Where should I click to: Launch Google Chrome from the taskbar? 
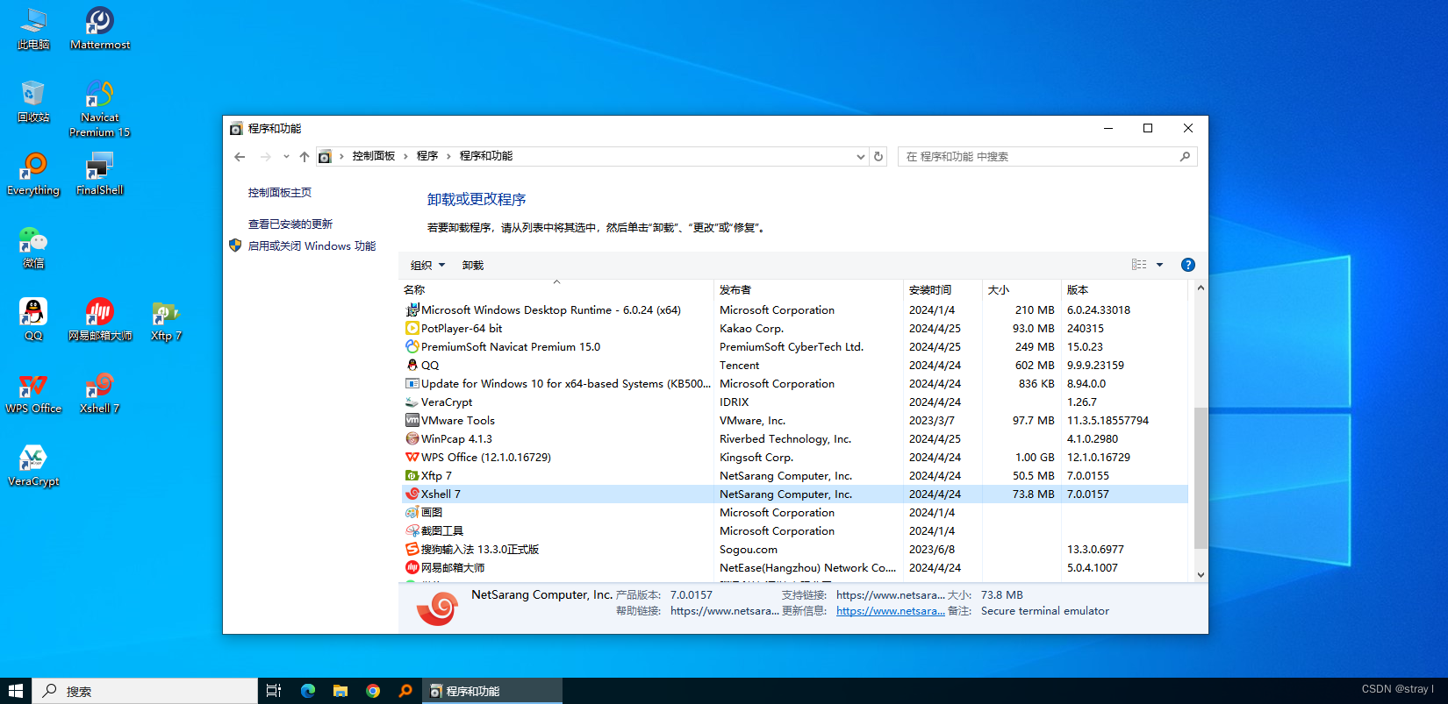pos(373,691)
